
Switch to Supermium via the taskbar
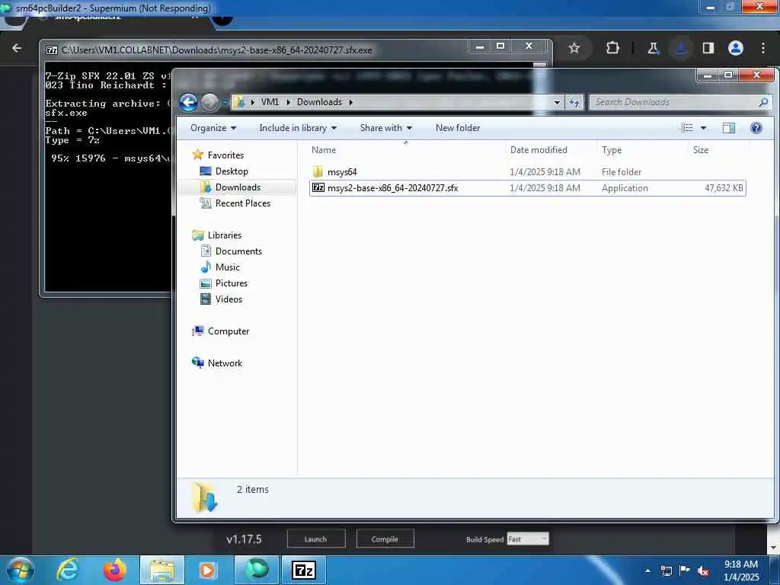tap(257, 570)
